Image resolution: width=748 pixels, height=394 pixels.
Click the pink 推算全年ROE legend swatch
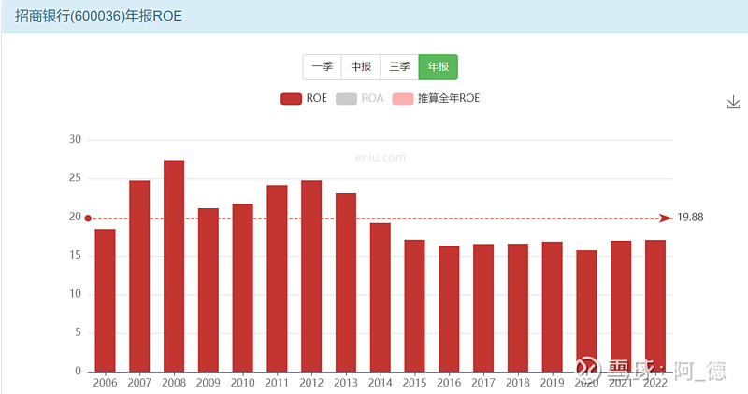tap(403, 99)
